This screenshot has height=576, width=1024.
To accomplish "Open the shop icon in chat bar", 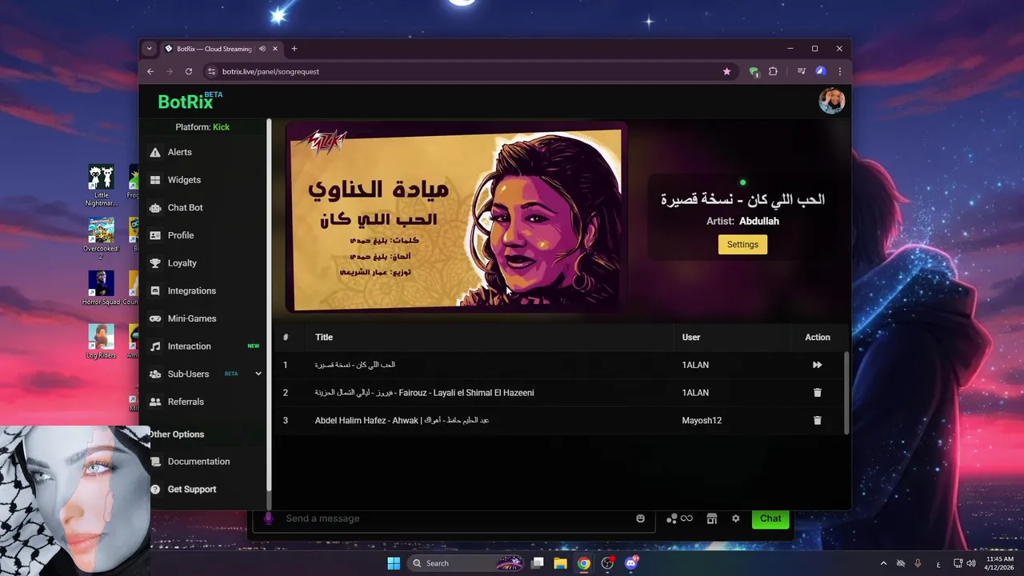I will click(x=711, y=518).
